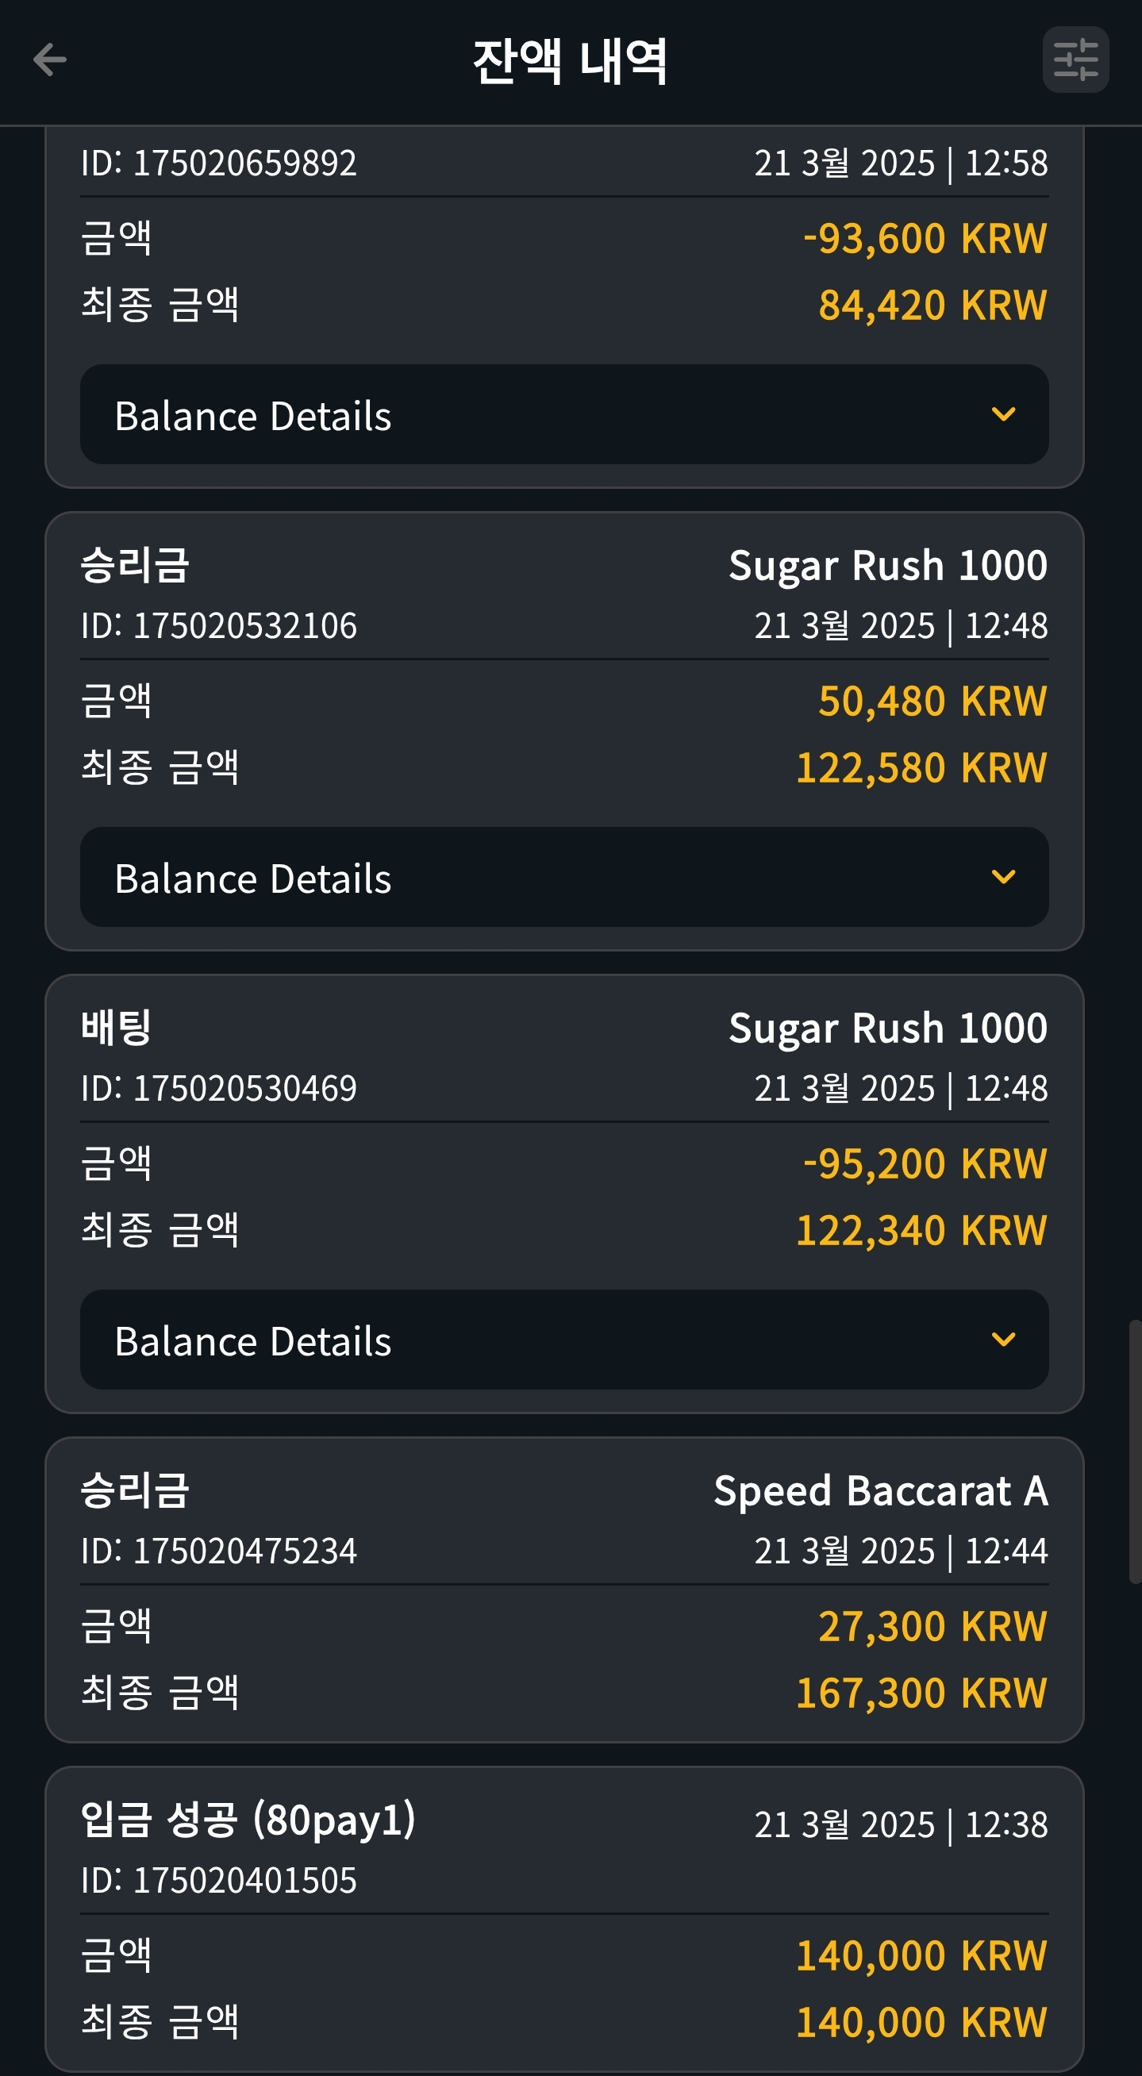1142x2076 pixels.
Task: Select the 잔액 내역 page title
Action: (x=570, y=61)
